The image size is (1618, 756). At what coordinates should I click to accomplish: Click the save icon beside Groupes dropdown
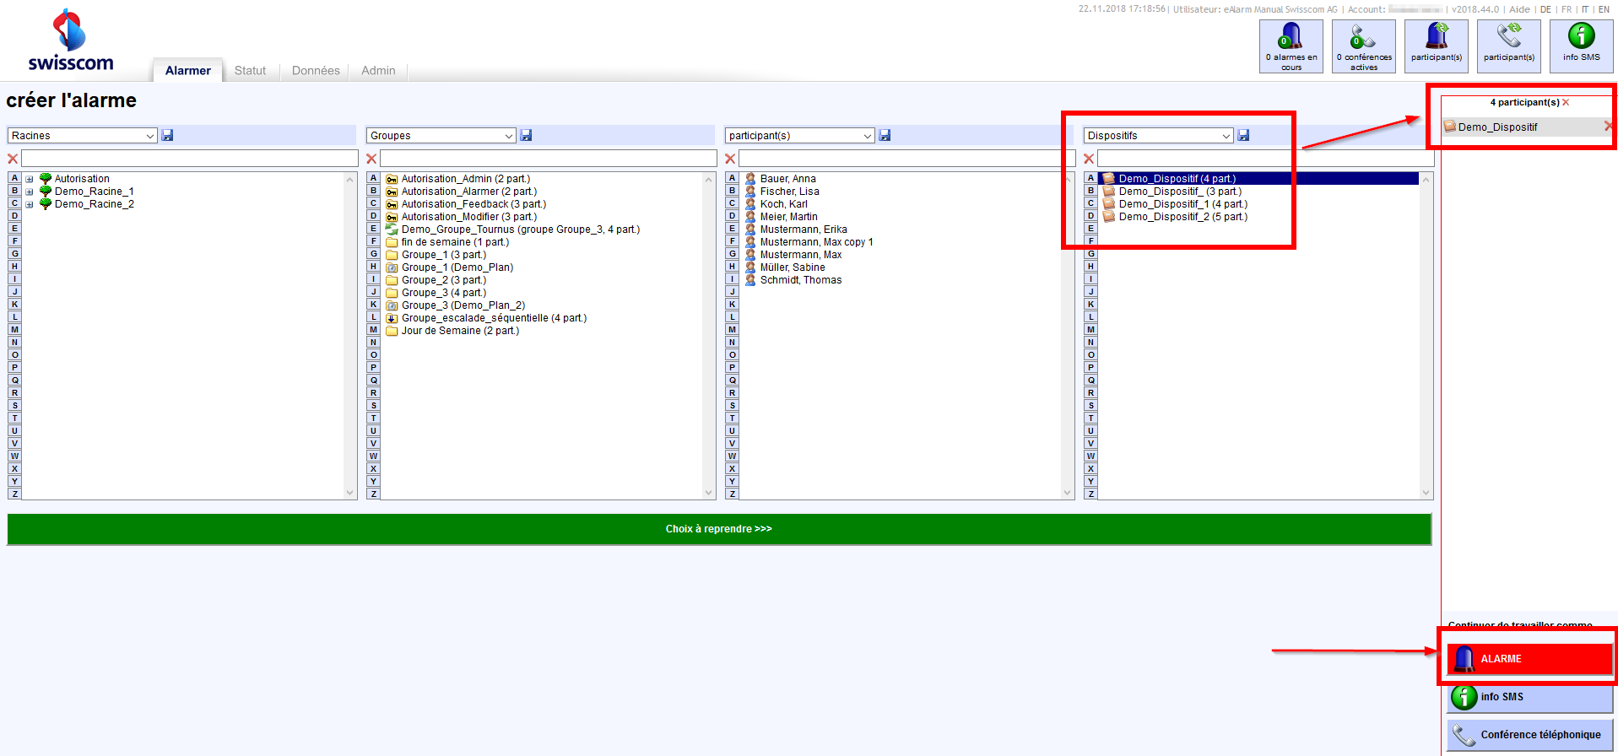[526, 135]
